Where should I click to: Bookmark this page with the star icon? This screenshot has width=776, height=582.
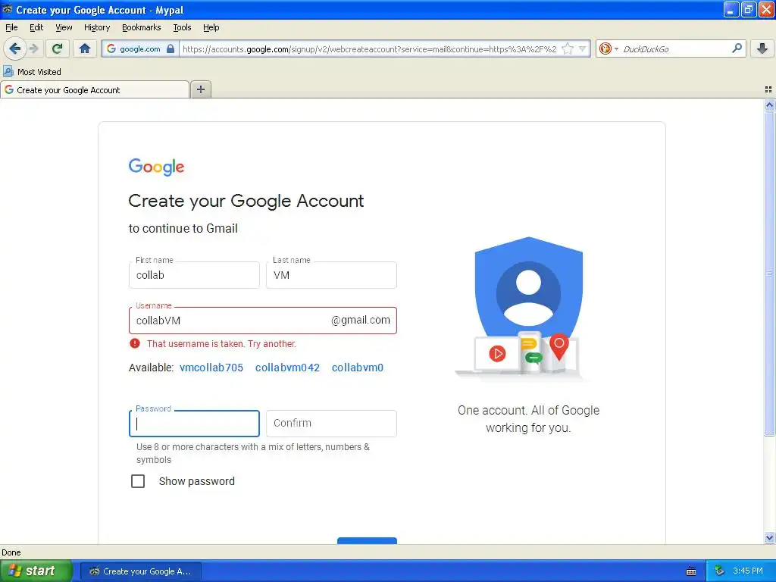coord(568,48)
